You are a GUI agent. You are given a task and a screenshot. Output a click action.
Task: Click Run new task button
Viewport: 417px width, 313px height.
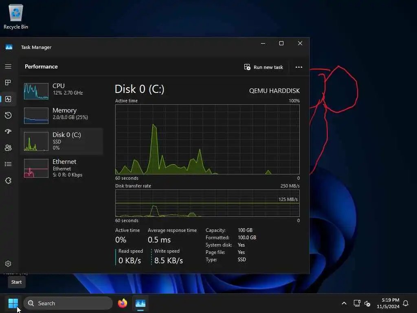point(263,67)
